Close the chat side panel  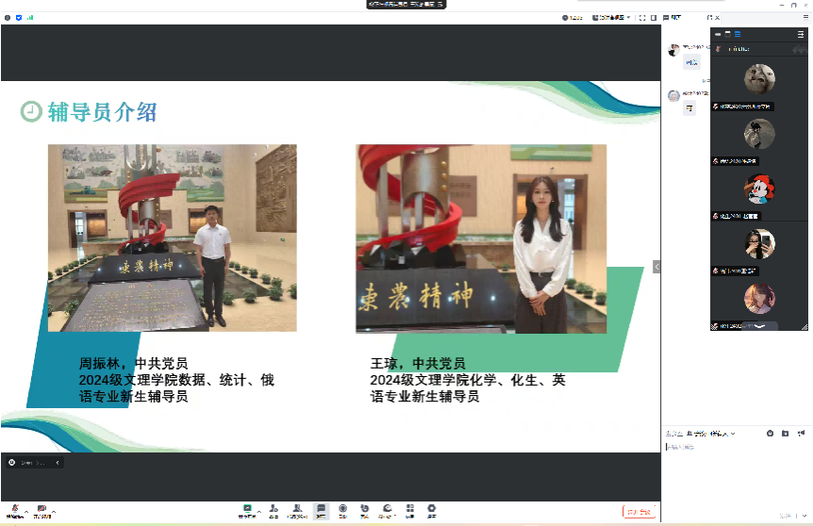click(x=717, y=18)
